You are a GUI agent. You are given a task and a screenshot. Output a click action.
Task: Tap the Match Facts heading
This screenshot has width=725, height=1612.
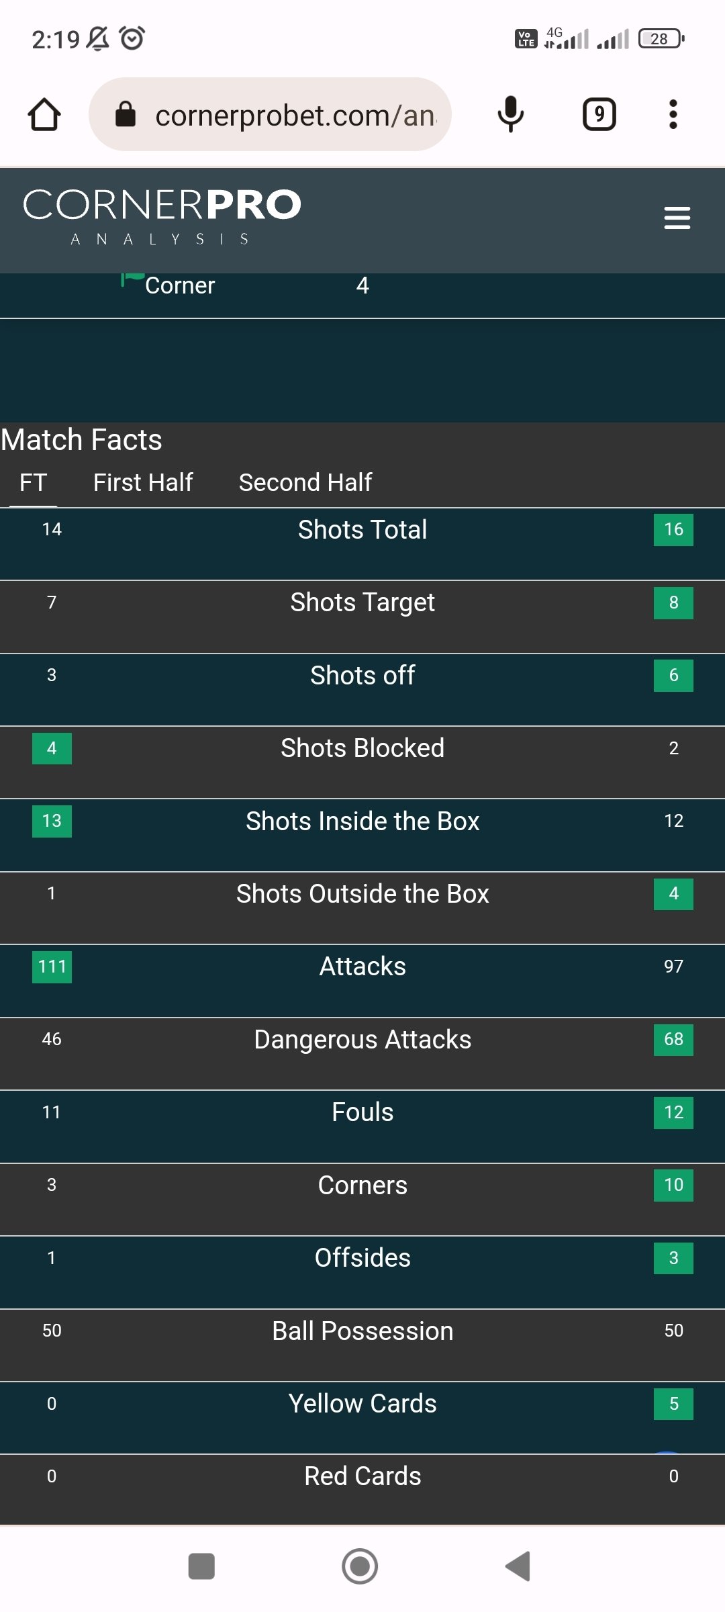tap(82, 440)
